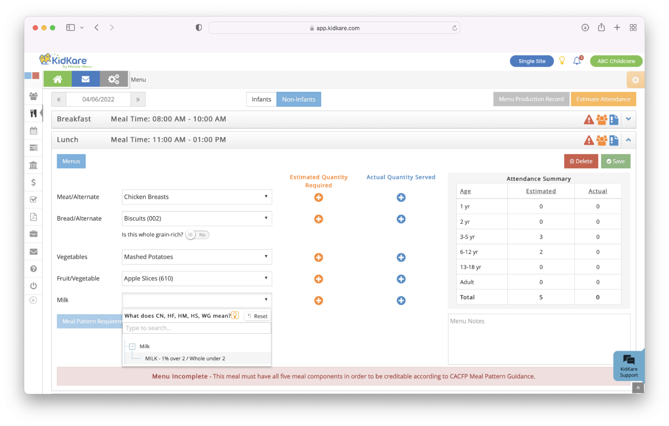Open the settings gears icon
669x426 pixels.
pyautogui.click(x=114, y=79)
